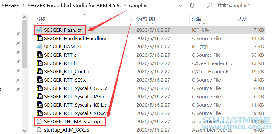Select the SEGGER_RTT_Syscalls_KEIL.c file name
This screenshot has width=274, height=134.
[x=76, y=105]
